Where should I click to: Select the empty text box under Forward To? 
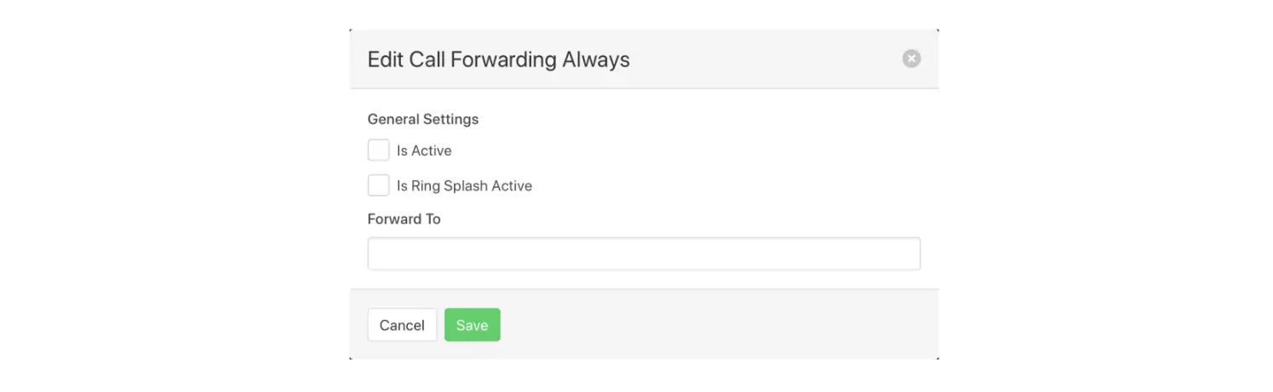(644, 253)
